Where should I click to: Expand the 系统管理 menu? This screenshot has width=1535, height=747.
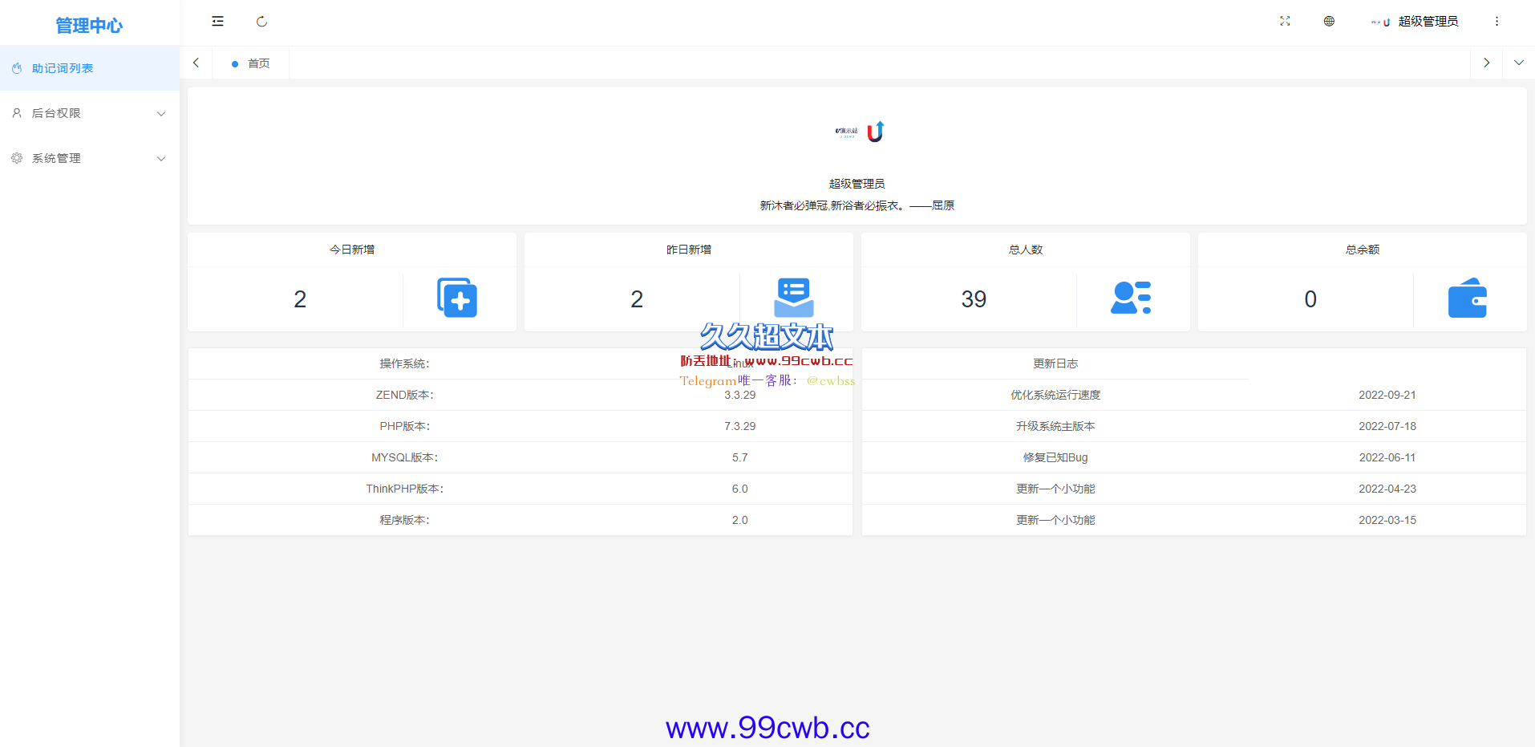(90, 158)
